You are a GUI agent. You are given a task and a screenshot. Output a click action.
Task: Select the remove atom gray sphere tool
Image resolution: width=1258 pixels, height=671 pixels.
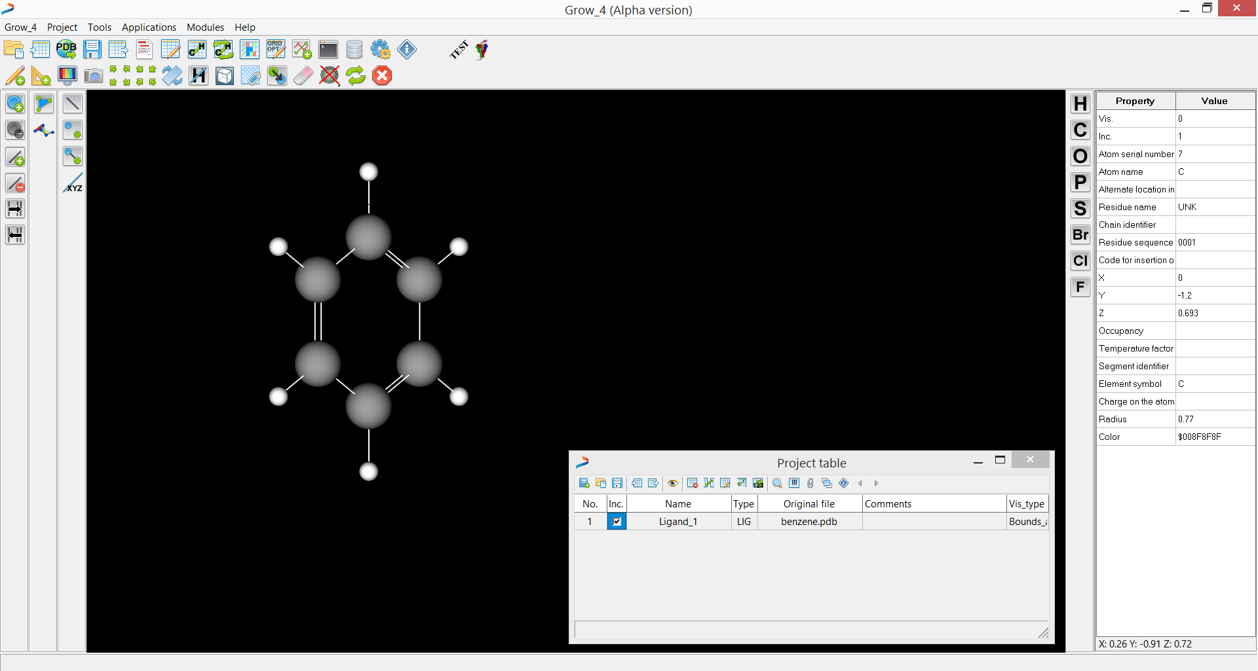coord(15,130)
